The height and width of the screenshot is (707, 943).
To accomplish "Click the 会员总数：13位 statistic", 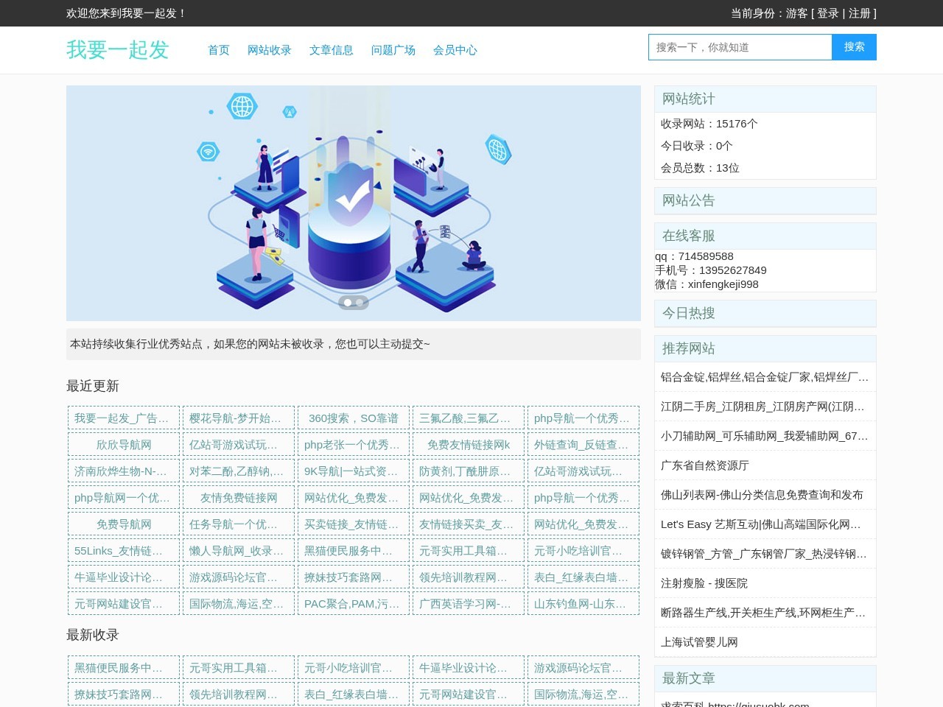I will [700, 168].
